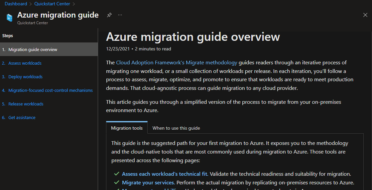Select Migration-focused cost-control mechanisms step
The width and height of the screenshot is (372, 190).
(x=51, y=90)
